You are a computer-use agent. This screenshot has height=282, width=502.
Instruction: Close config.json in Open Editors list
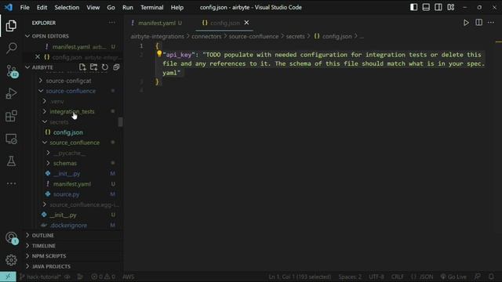pos(38,57)
